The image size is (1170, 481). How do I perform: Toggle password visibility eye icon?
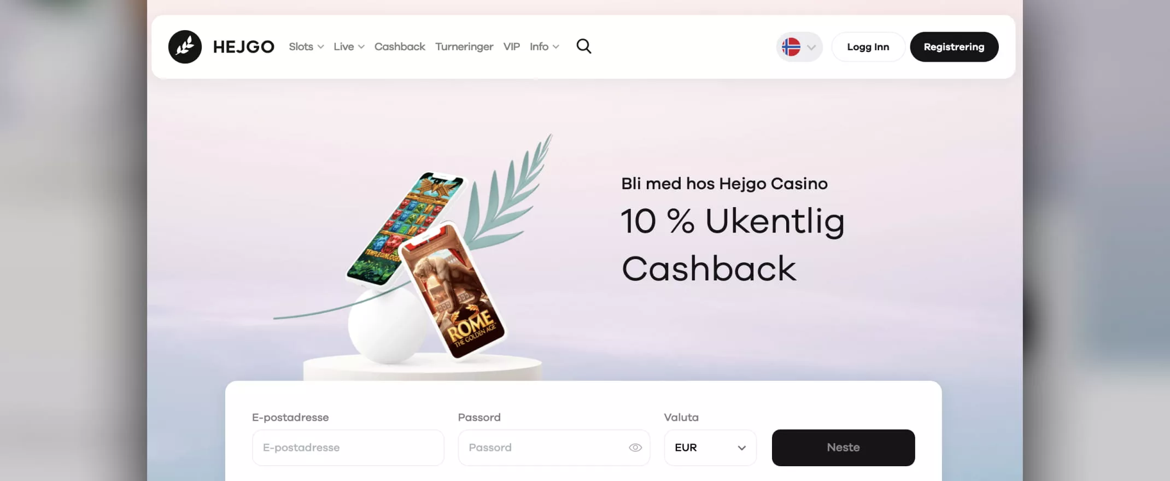click(635, 448)
